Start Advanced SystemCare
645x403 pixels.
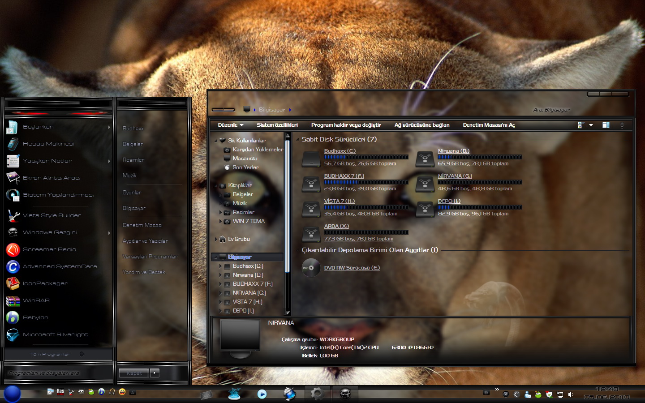[x=60, y=266]
